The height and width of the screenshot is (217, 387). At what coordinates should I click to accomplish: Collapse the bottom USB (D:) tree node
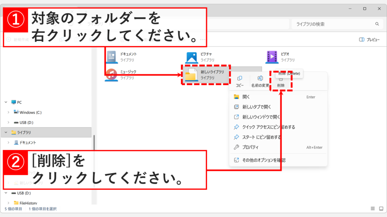click(6, 193)
